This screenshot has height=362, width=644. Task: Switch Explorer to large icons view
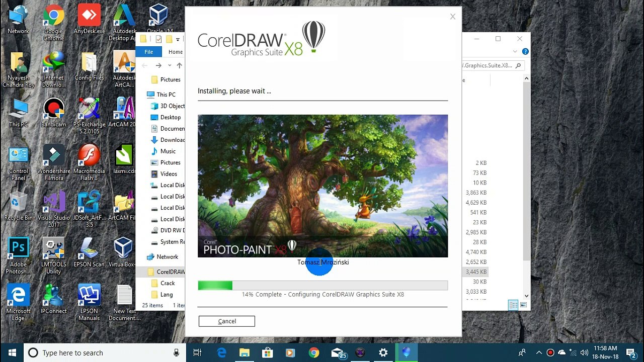[523, 305]
